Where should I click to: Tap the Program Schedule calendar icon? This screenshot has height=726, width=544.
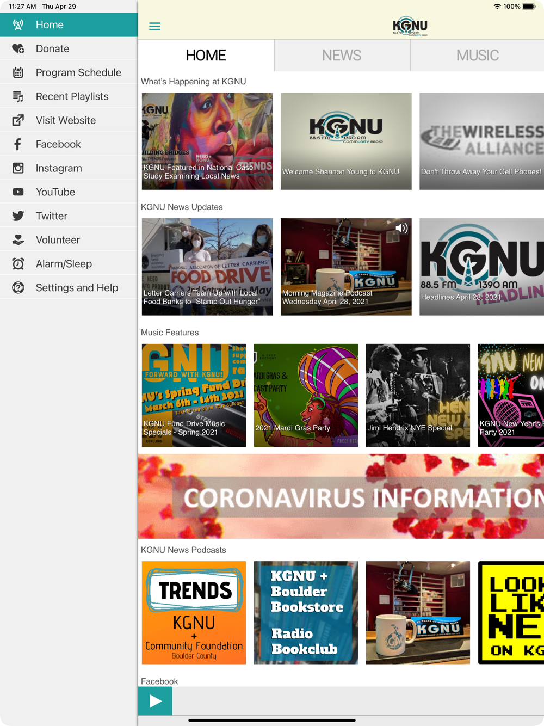[18, 73]
